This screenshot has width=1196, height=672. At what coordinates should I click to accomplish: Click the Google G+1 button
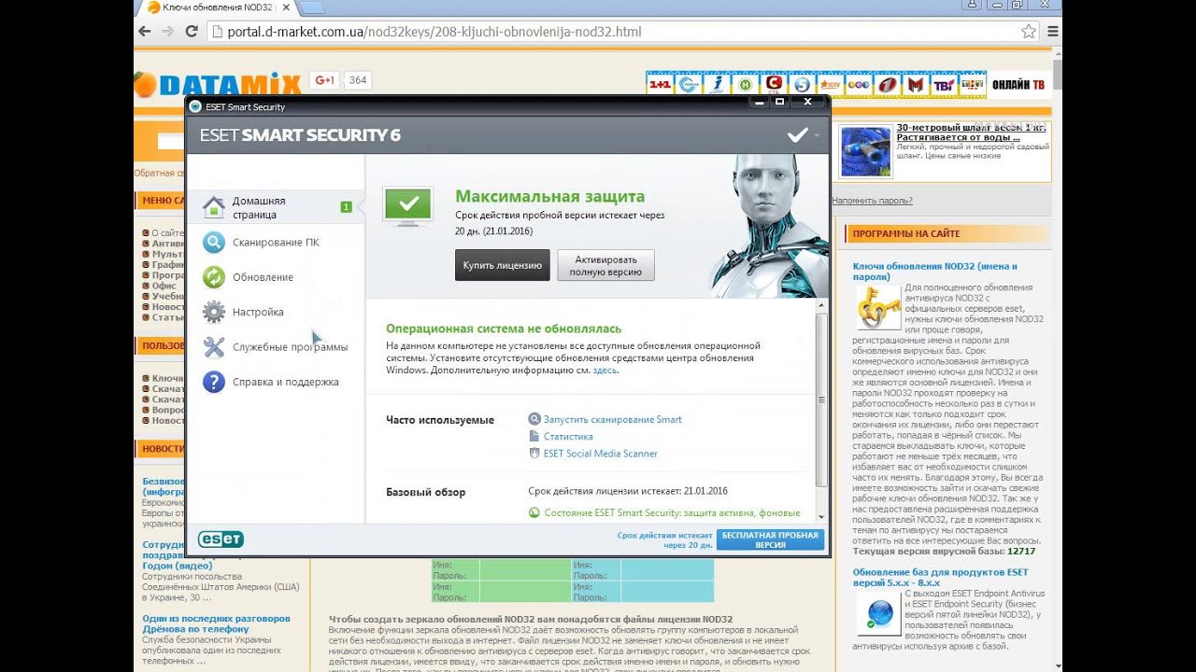(324, 80)
